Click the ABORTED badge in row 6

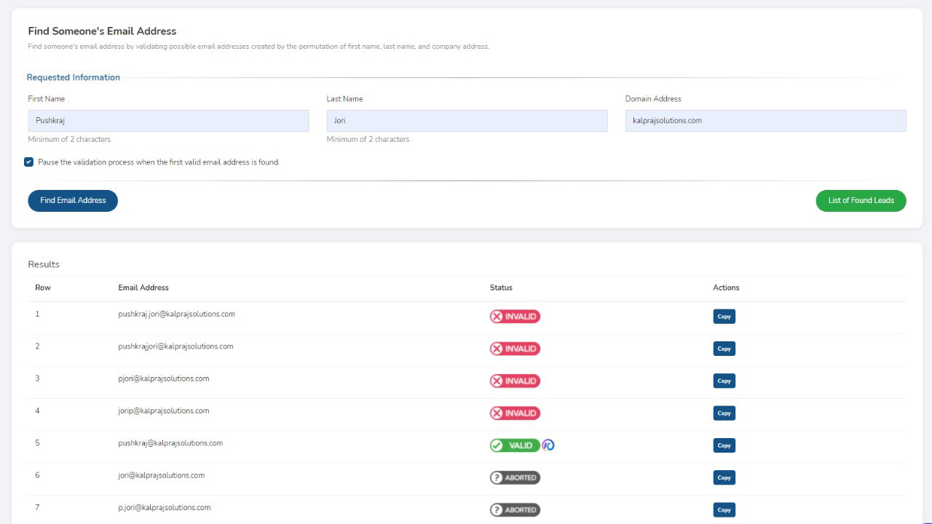(x=515, y=477)
